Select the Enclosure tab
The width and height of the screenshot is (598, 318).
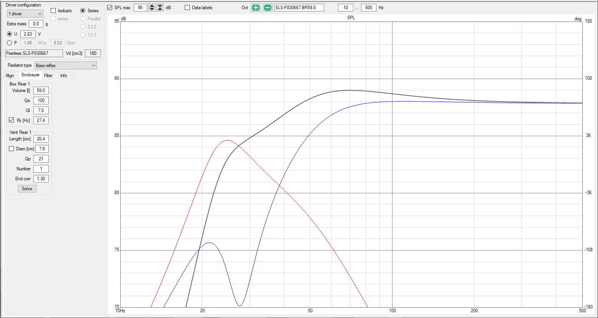(30, 75)
